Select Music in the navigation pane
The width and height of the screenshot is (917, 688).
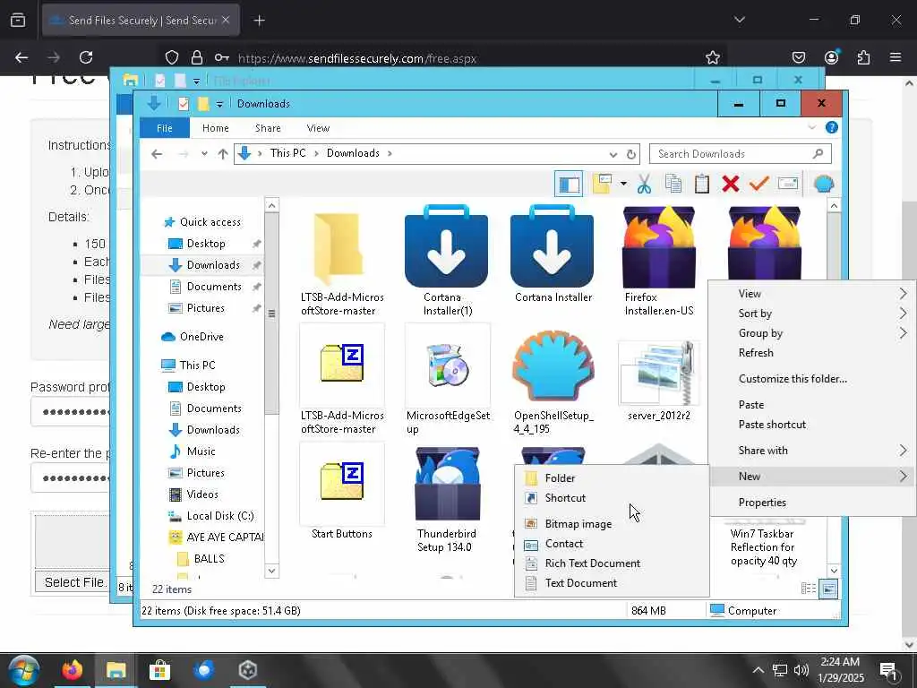[193, 451]
